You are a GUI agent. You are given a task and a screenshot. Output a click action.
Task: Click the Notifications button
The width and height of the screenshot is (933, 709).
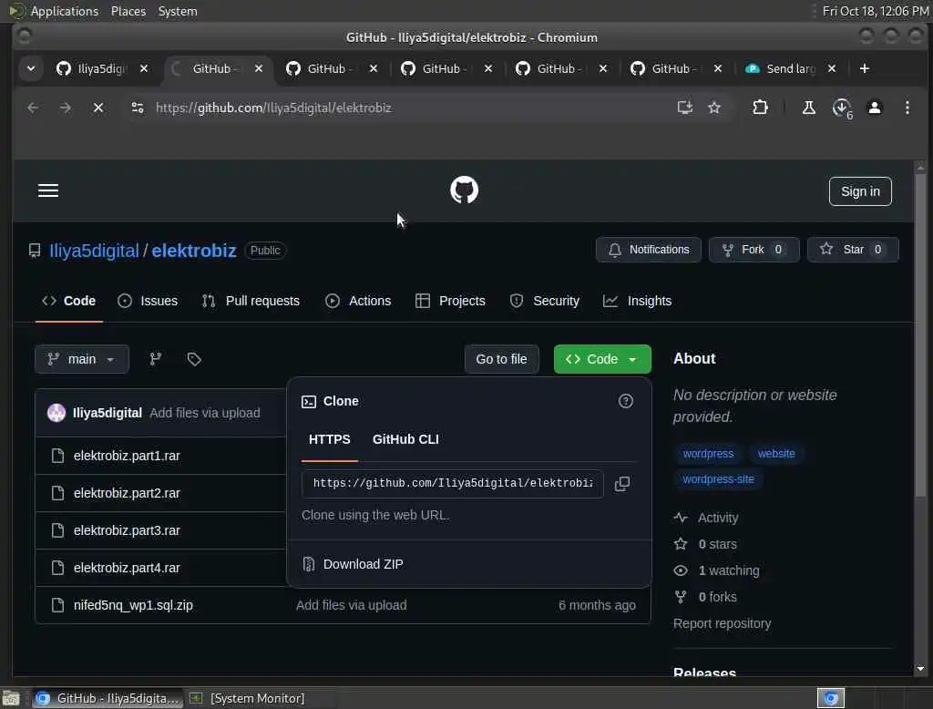pos(648,250)
